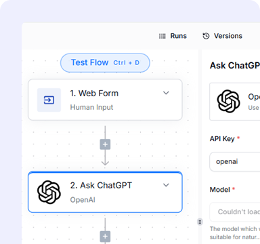The height and width of the screenshot is (244, 260).
Task: Click the API Key field showing openai
Action: click(235, 161)
